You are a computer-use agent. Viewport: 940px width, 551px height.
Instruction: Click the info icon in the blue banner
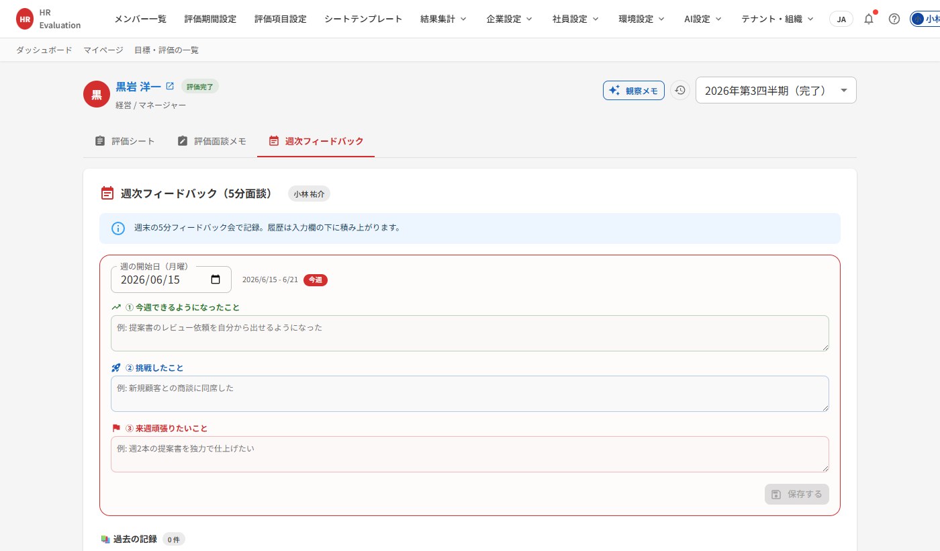pos(118,228)
